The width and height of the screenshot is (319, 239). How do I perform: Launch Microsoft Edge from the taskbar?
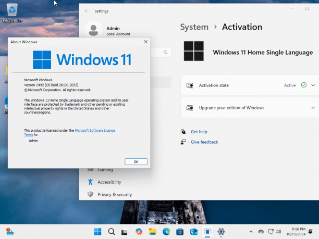click(x=166, y=232)
